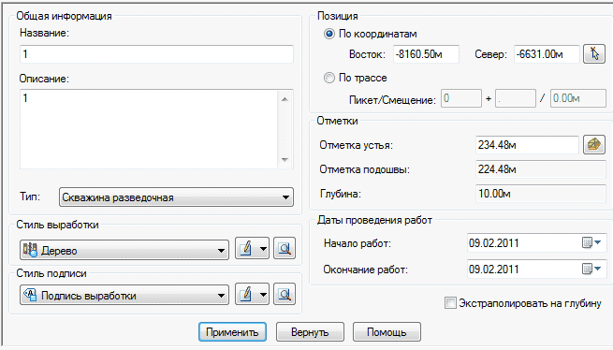Open the Дерево style dropdown
The height and width of the screenshot is (350, 613).
[x=124, y=250]
